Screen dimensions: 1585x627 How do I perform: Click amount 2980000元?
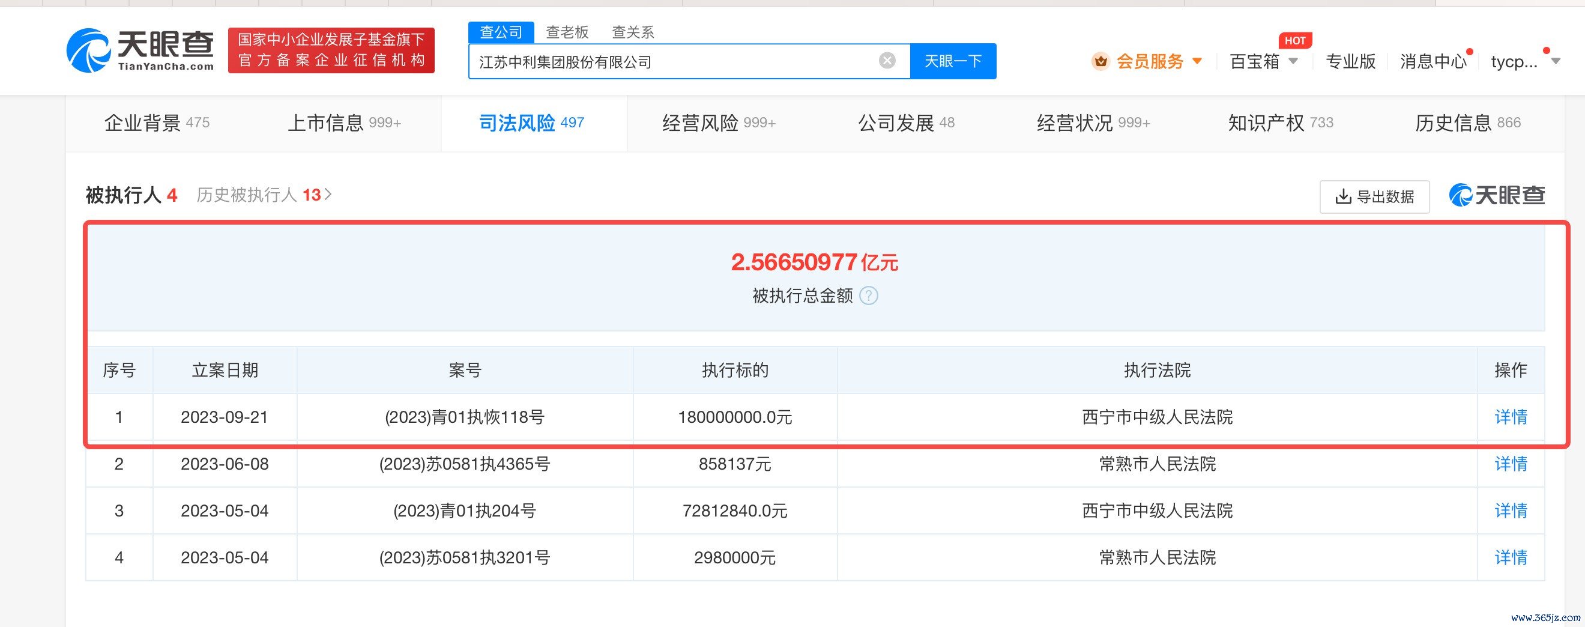point(735,557)
